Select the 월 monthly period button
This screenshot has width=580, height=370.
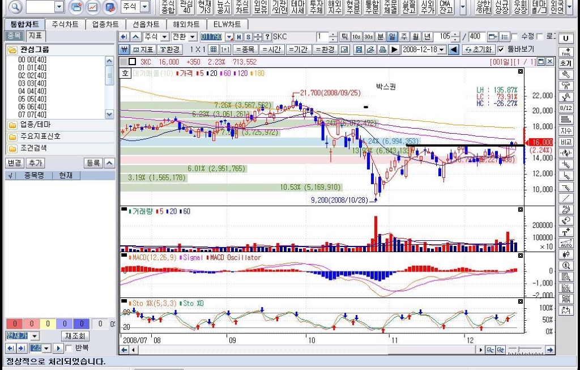click(415, 37)
